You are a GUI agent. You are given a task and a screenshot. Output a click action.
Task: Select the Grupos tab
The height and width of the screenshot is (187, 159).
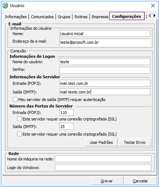point(64,17)
